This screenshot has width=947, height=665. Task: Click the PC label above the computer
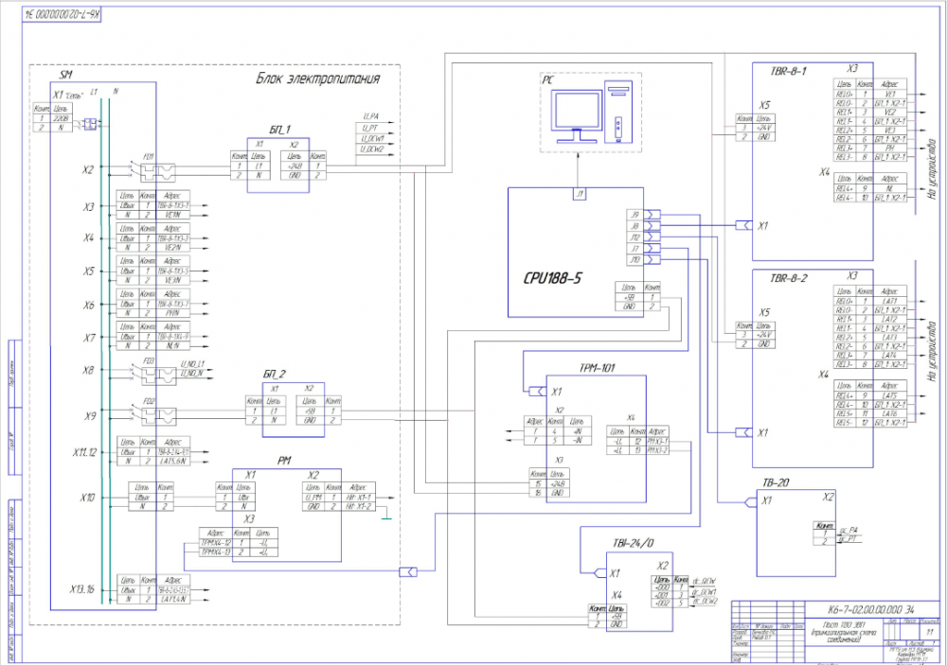pos(547,79)
